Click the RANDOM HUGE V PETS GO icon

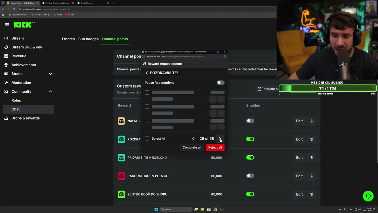click(x=121, y=176)
